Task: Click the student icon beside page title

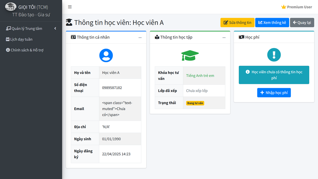Action: tap(69, 22)
